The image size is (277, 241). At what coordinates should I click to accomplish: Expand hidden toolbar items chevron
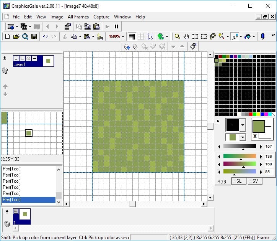tap(273, 35)
